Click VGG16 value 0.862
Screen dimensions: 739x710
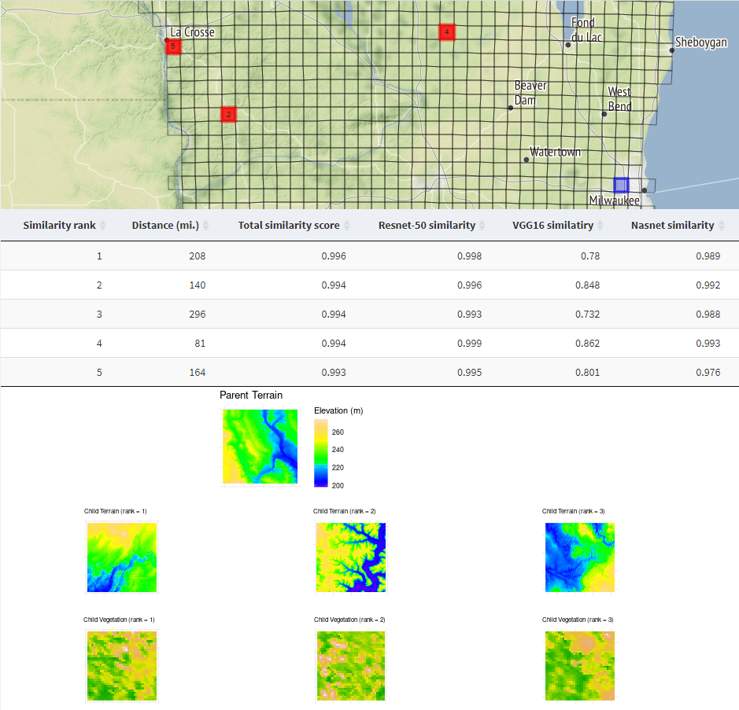588,344
